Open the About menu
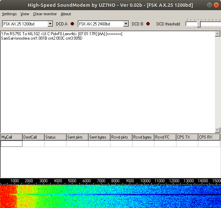 [66, 14]
